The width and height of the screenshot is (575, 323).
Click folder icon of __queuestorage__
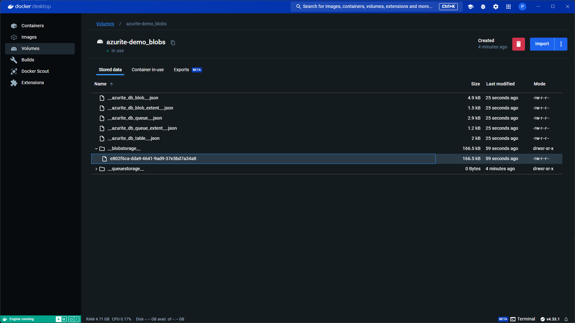102,169
